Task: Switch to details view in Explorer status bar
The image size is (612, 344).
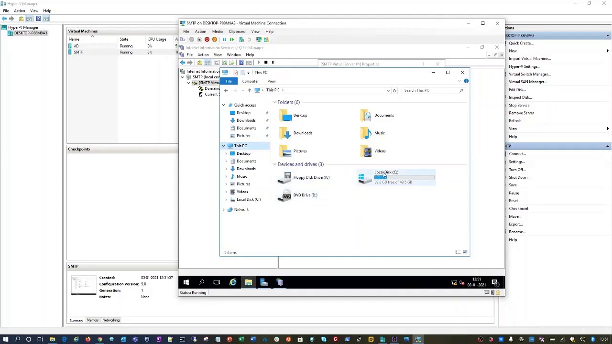Action: (458, 252)
